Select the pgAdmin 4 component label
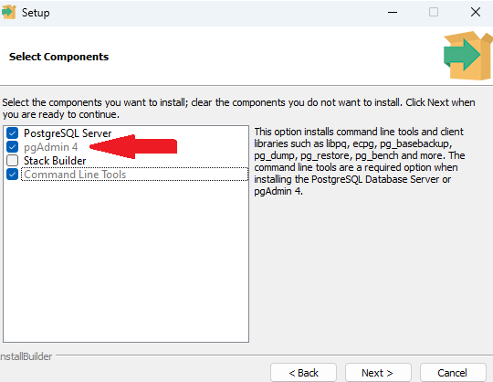This screenshot has height=382, width=493. tap(50, 147)
